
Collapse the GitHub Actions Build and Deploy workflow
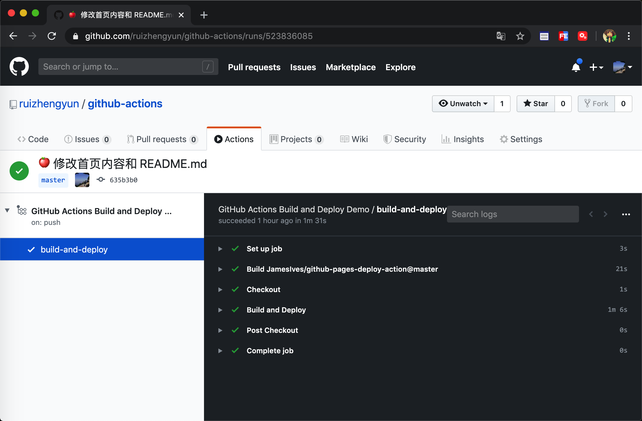point(7,210)
